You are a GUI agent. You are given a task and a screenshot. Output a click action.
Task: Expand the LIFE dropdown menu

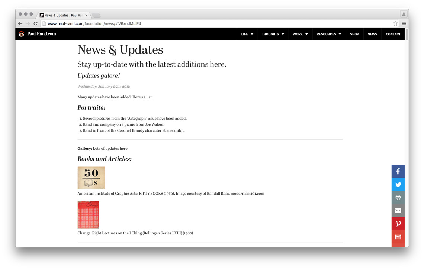coord(247,34)
